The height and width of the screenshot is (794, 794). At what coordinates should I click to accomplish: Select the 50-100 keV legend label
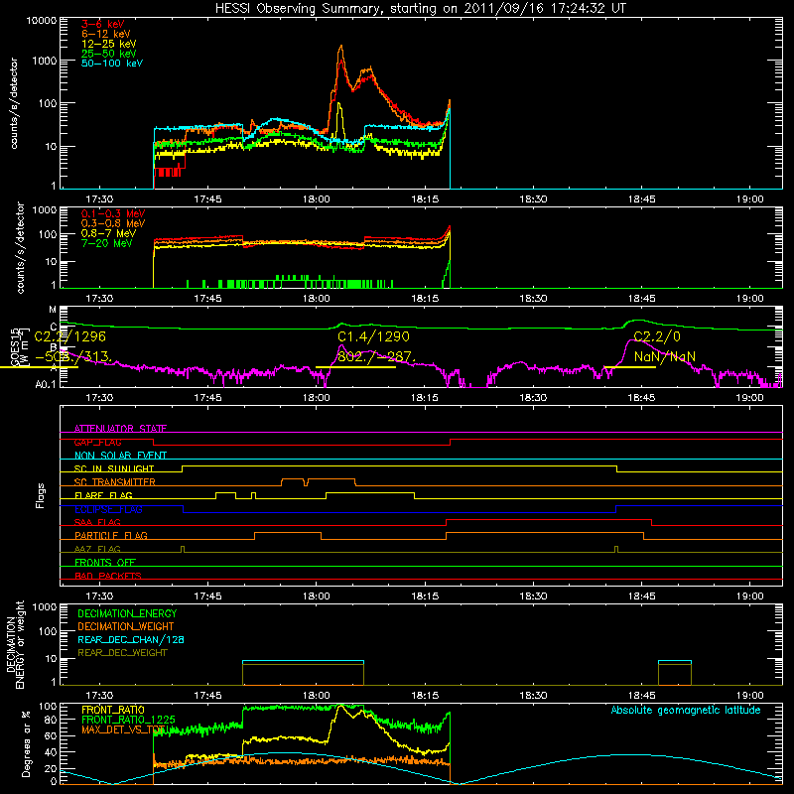pyautogui.click(x=112, y=64)
